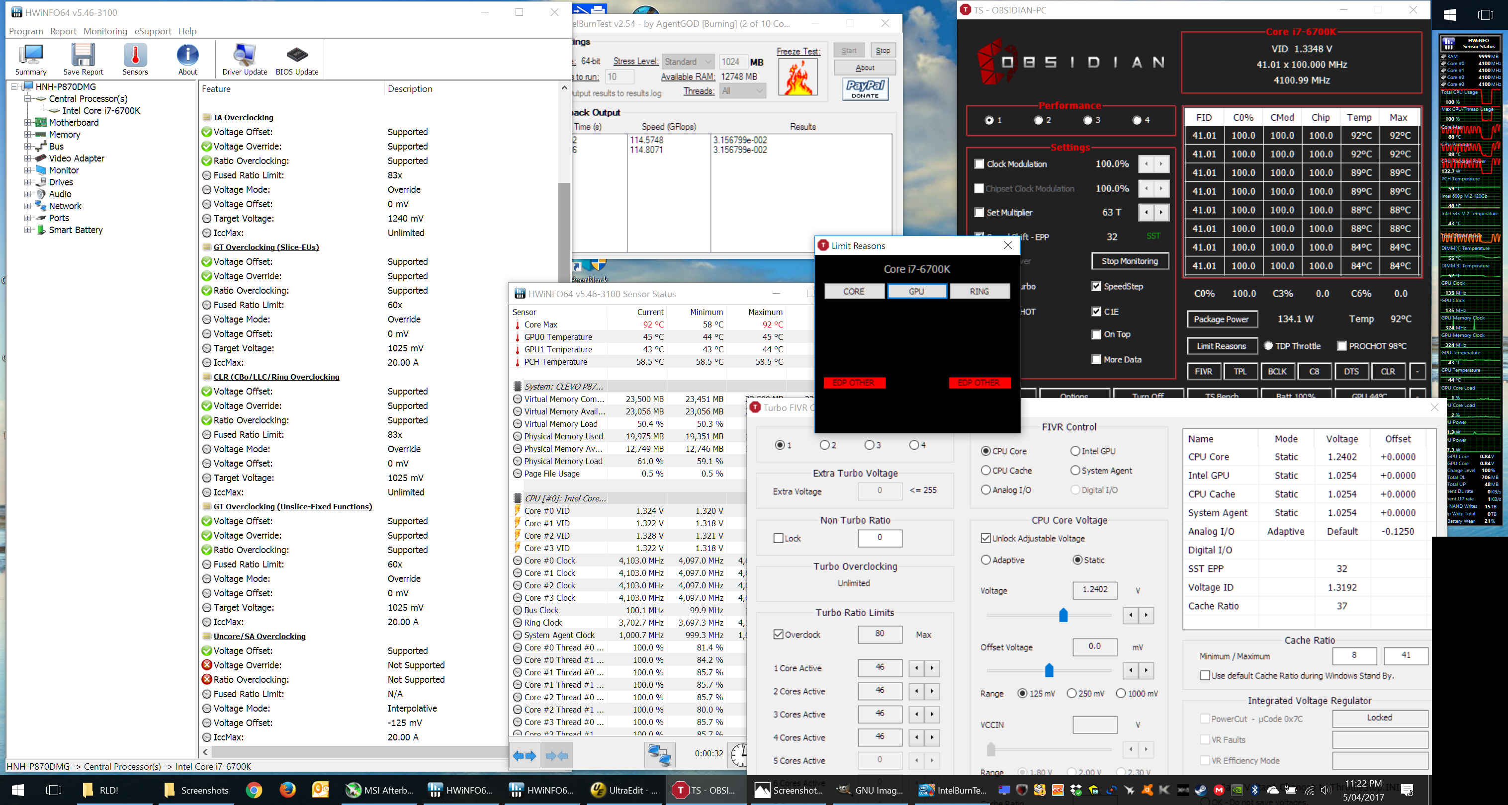Select Adaptive CPU core voltage mode
Viewport: 1508px width, 805px height.
tap(986, 560)
